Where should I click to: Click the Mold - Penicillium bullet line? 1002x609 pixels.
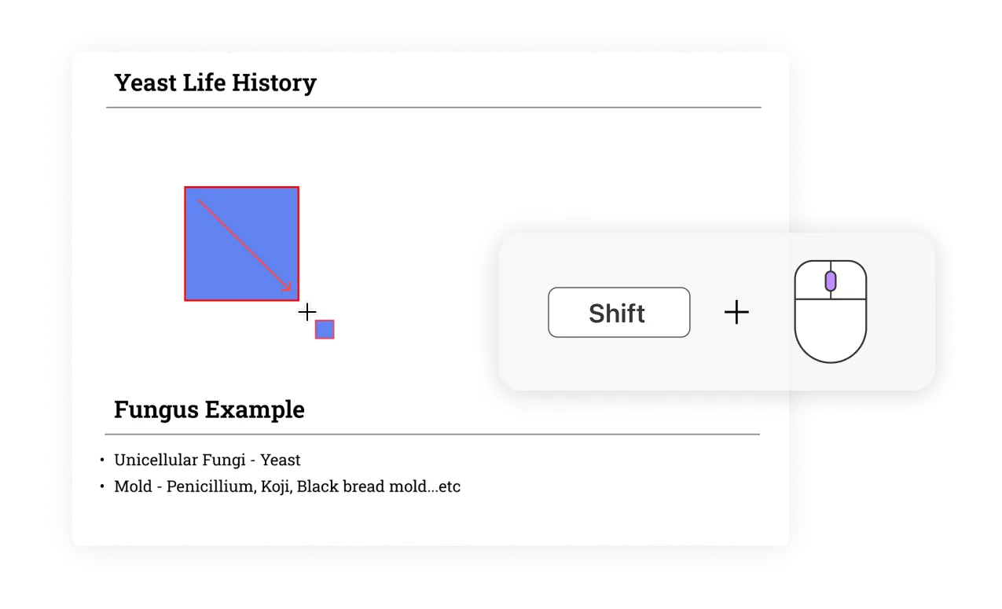pos(288,486)
